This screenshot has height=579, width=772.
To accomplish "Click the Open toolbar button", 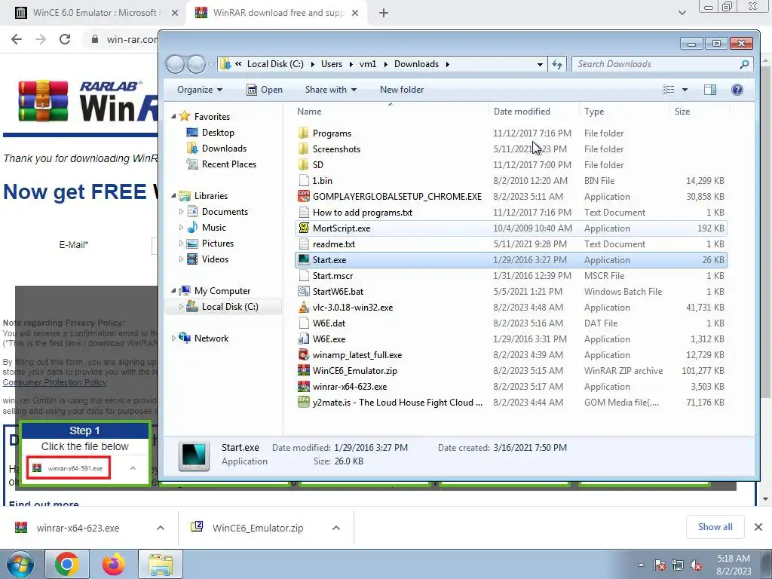I will click(265, 90).
